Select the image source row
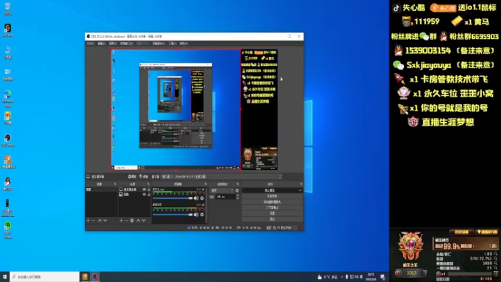This screenshot has height=282, width=501. tap(135, 194)
